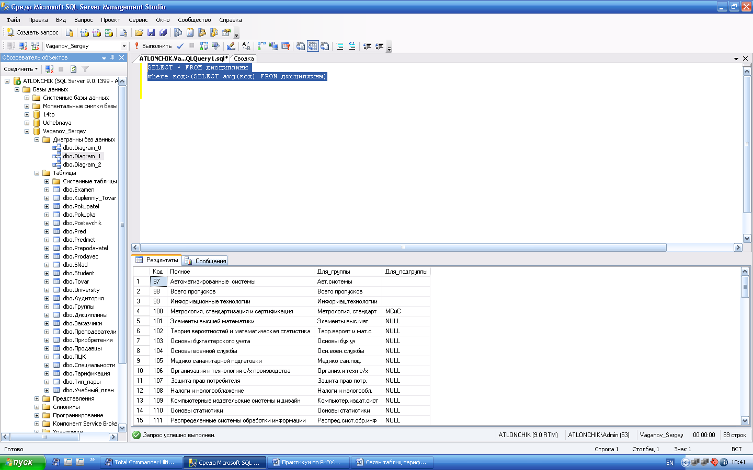
Task: Click Uncomment selected lines icon
Action: [352, 46]
